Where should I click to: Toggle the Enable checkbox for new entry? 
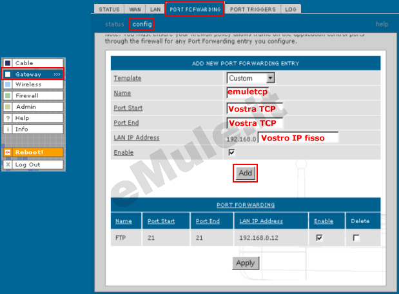(x=231, y=152)
